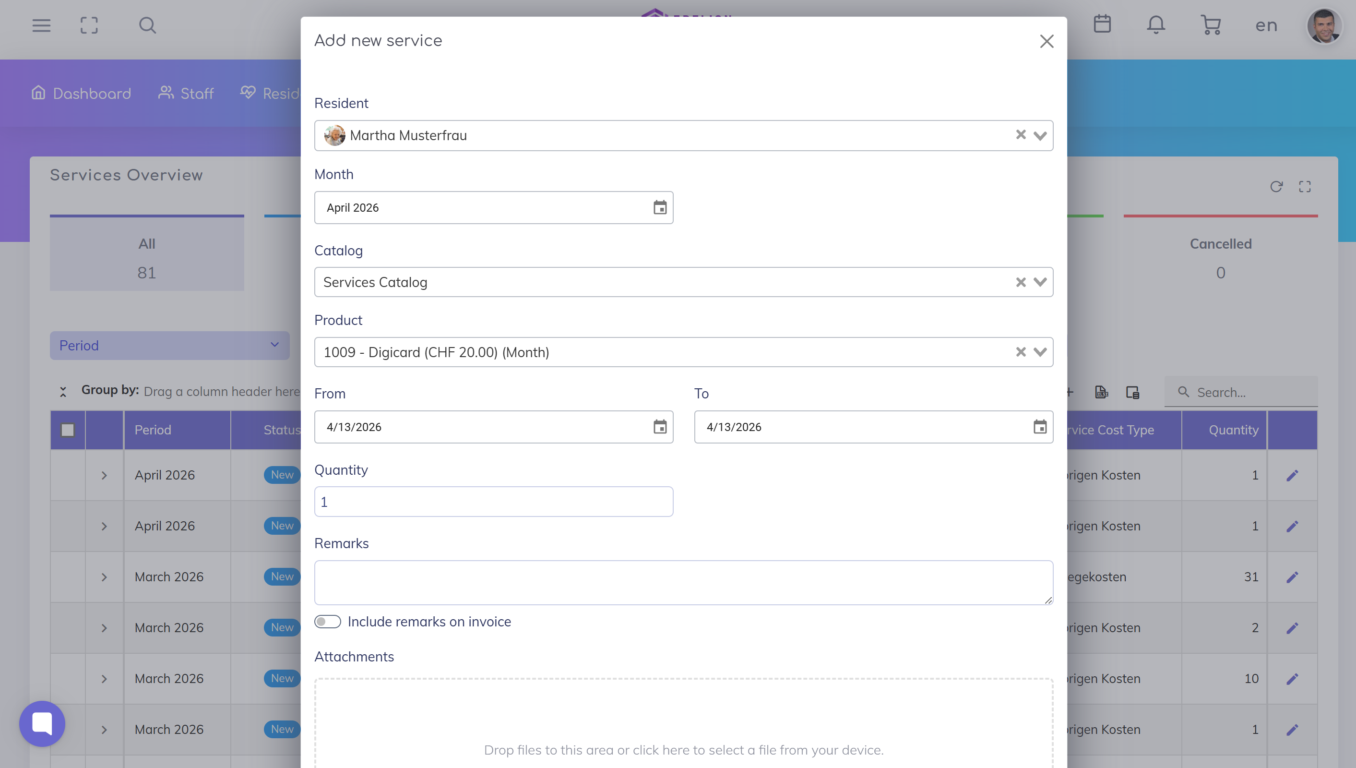The height and width of the screenshot is (768, 1356).
Task: Open the calendar icon in Month field
Action: tap(660, 207)
